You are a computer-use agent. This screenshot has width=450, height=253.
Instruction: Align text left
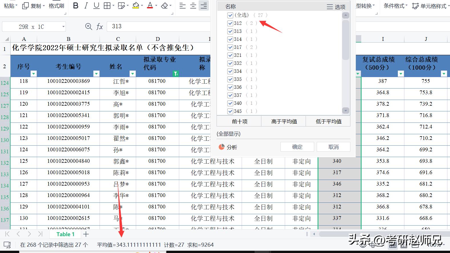(182, 6)
